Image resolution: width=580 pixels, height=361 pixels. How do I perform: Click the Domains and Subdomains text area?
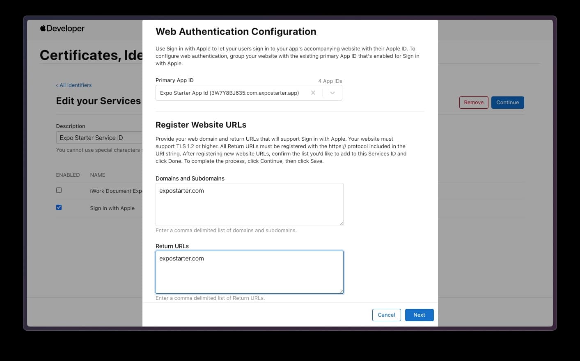point(250,204)
